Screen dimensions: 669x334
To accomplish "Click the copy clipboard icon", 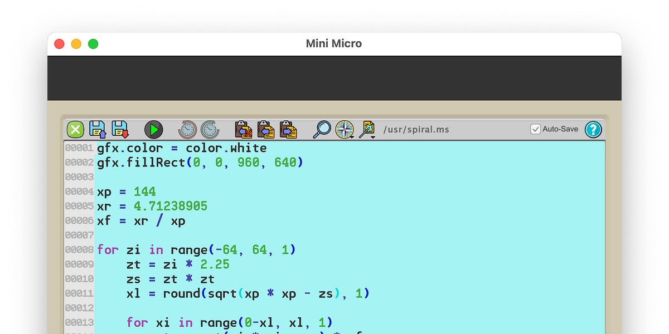I will (x=266, y=129).
